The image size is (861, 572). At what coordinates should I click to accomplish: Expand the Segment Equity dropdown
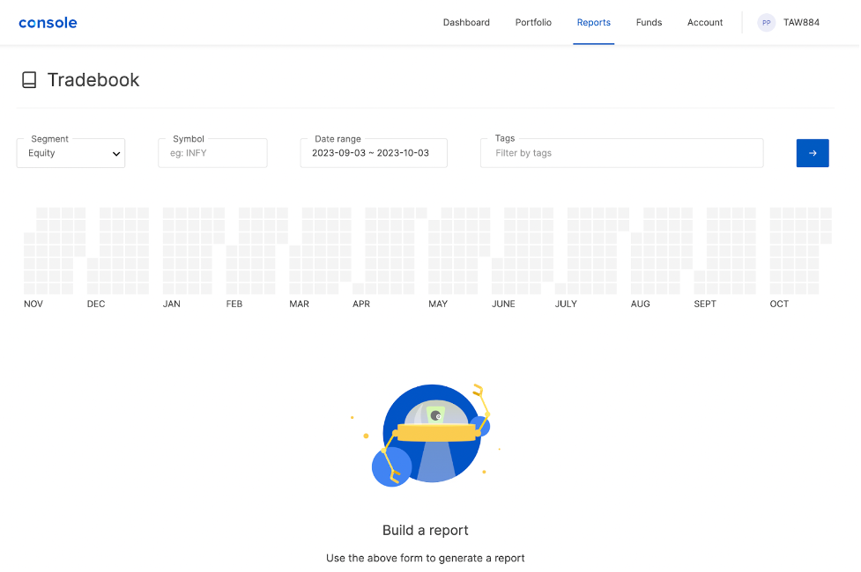coord(71,153)
